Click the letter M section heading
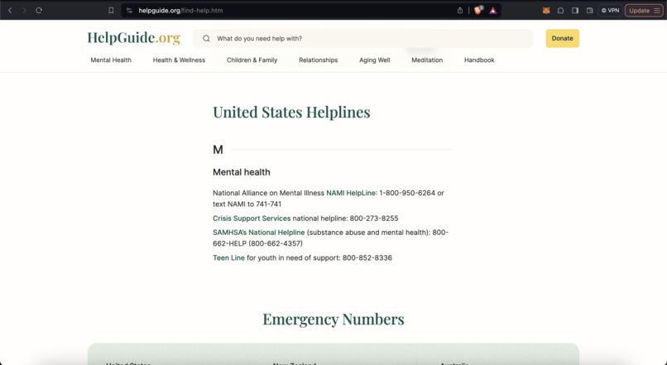The image size is (667, 365). coord(218,150)
